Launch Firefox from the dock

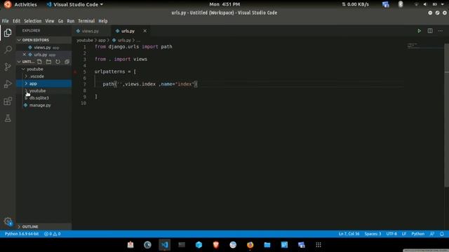pos(250,245)
